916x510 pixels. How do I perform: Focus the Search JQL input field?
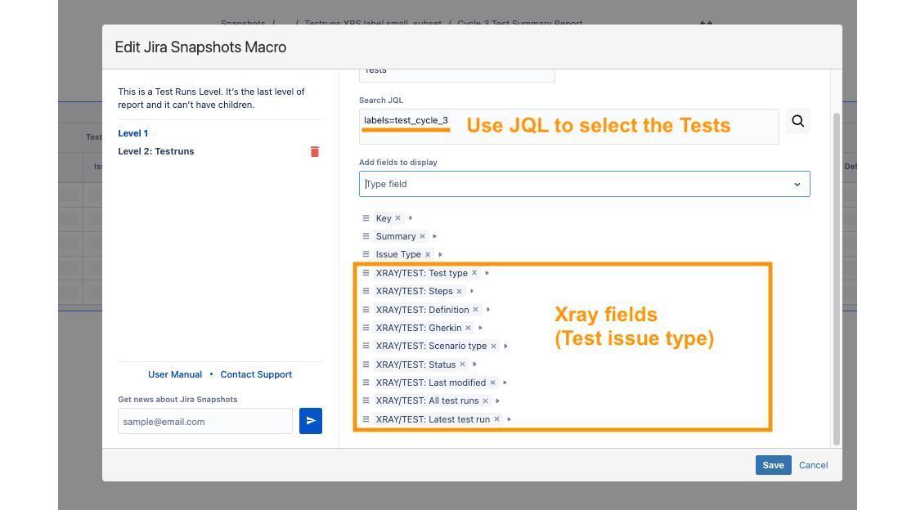click(568, 126)
